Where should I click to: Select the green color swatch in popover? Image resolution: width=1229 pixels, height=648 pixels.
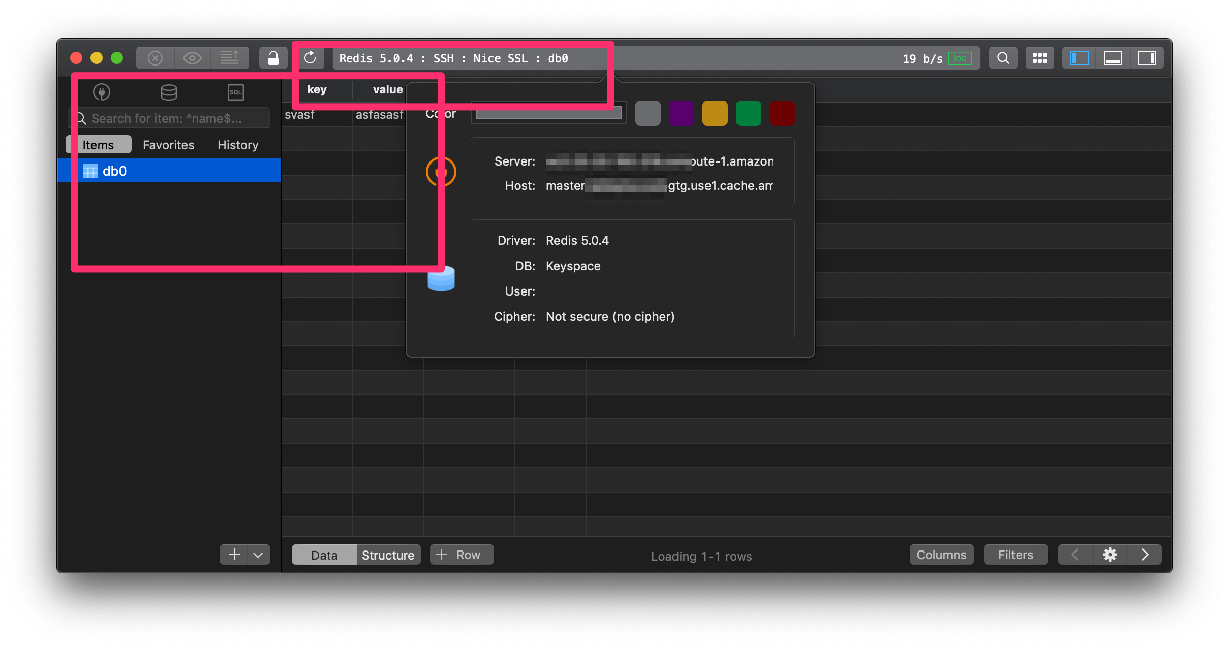(748, 113)
